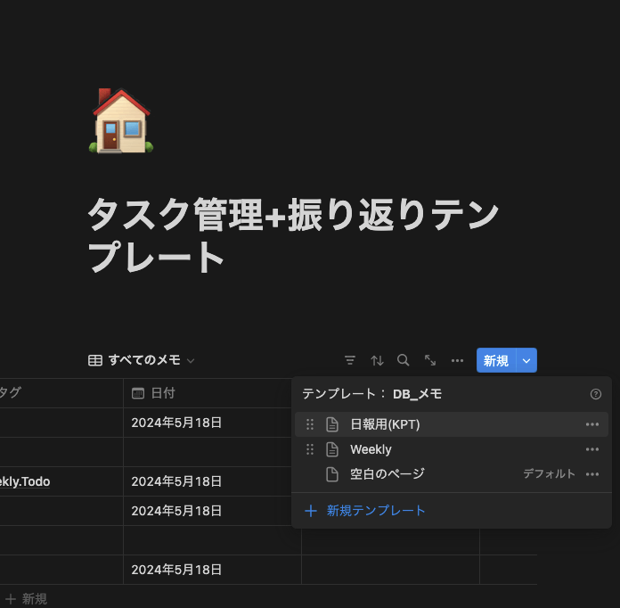The image size is (620, 608).
Task: Click the タグ column header
Action: click(61, 393)
